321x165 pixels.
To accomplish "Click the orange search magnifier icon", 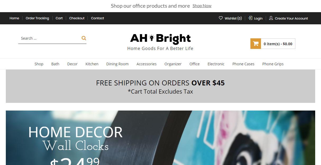I will (84, 38).
